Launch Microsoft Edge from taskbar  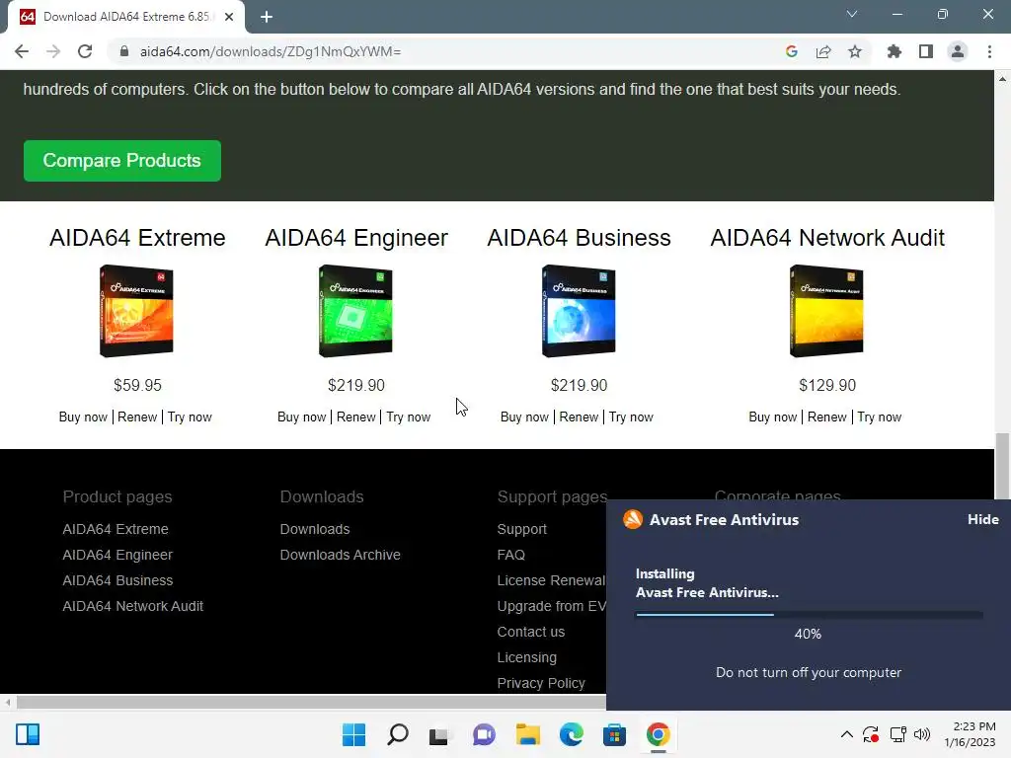point(572,734)
